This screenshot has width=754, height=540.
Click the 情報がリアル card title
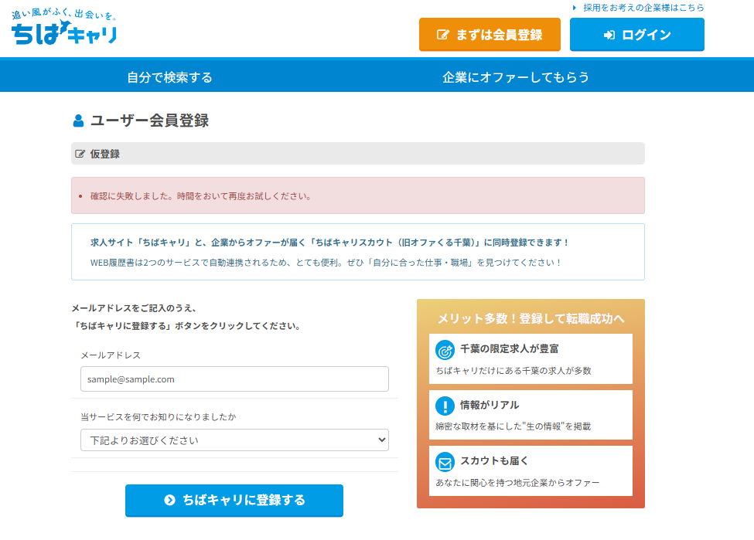[489, 405]
